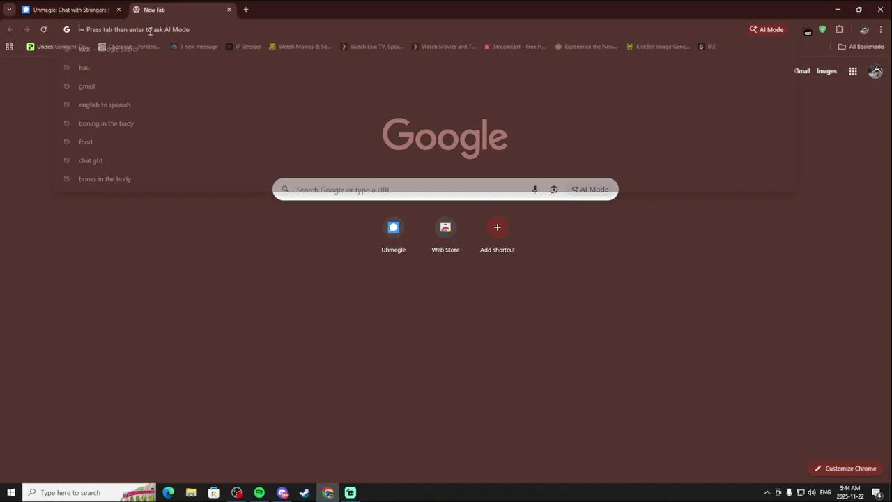Open File Explorer from the taskbar
This screenshot has width=892, height=502.
tap(191, 492)
